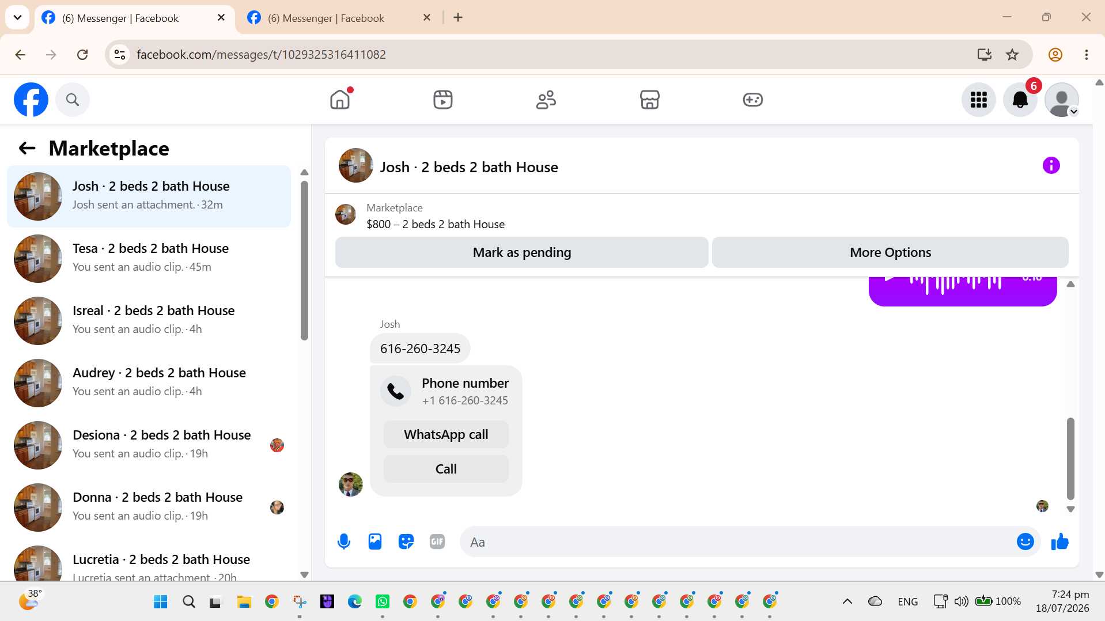
Task: Attach a photo with image icon
Action: point(375,542)
